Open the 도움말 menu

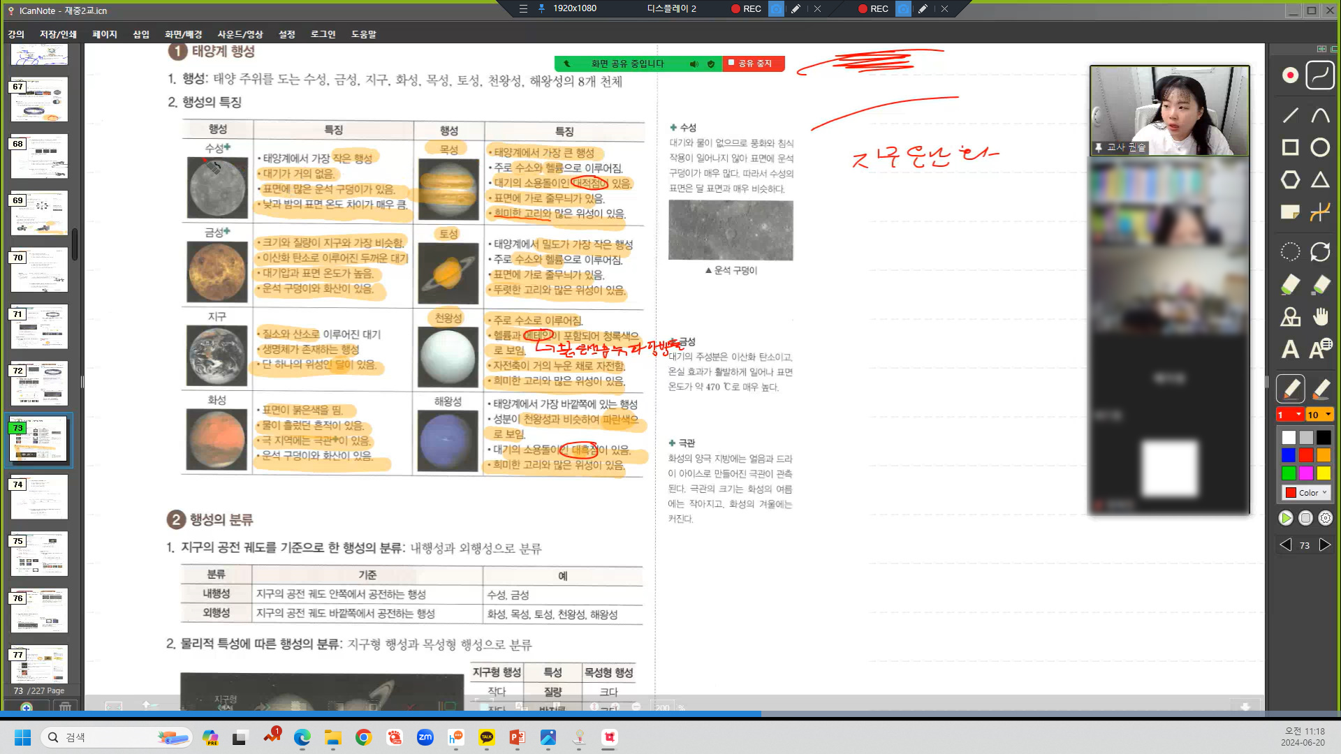tap(363, 34)
